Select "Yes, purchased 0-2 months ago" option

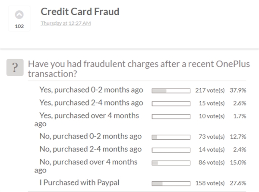[91, 90]
